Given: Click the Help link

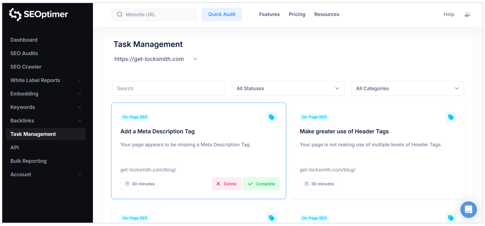Looking at the screenshot, I should coord(449,14).
